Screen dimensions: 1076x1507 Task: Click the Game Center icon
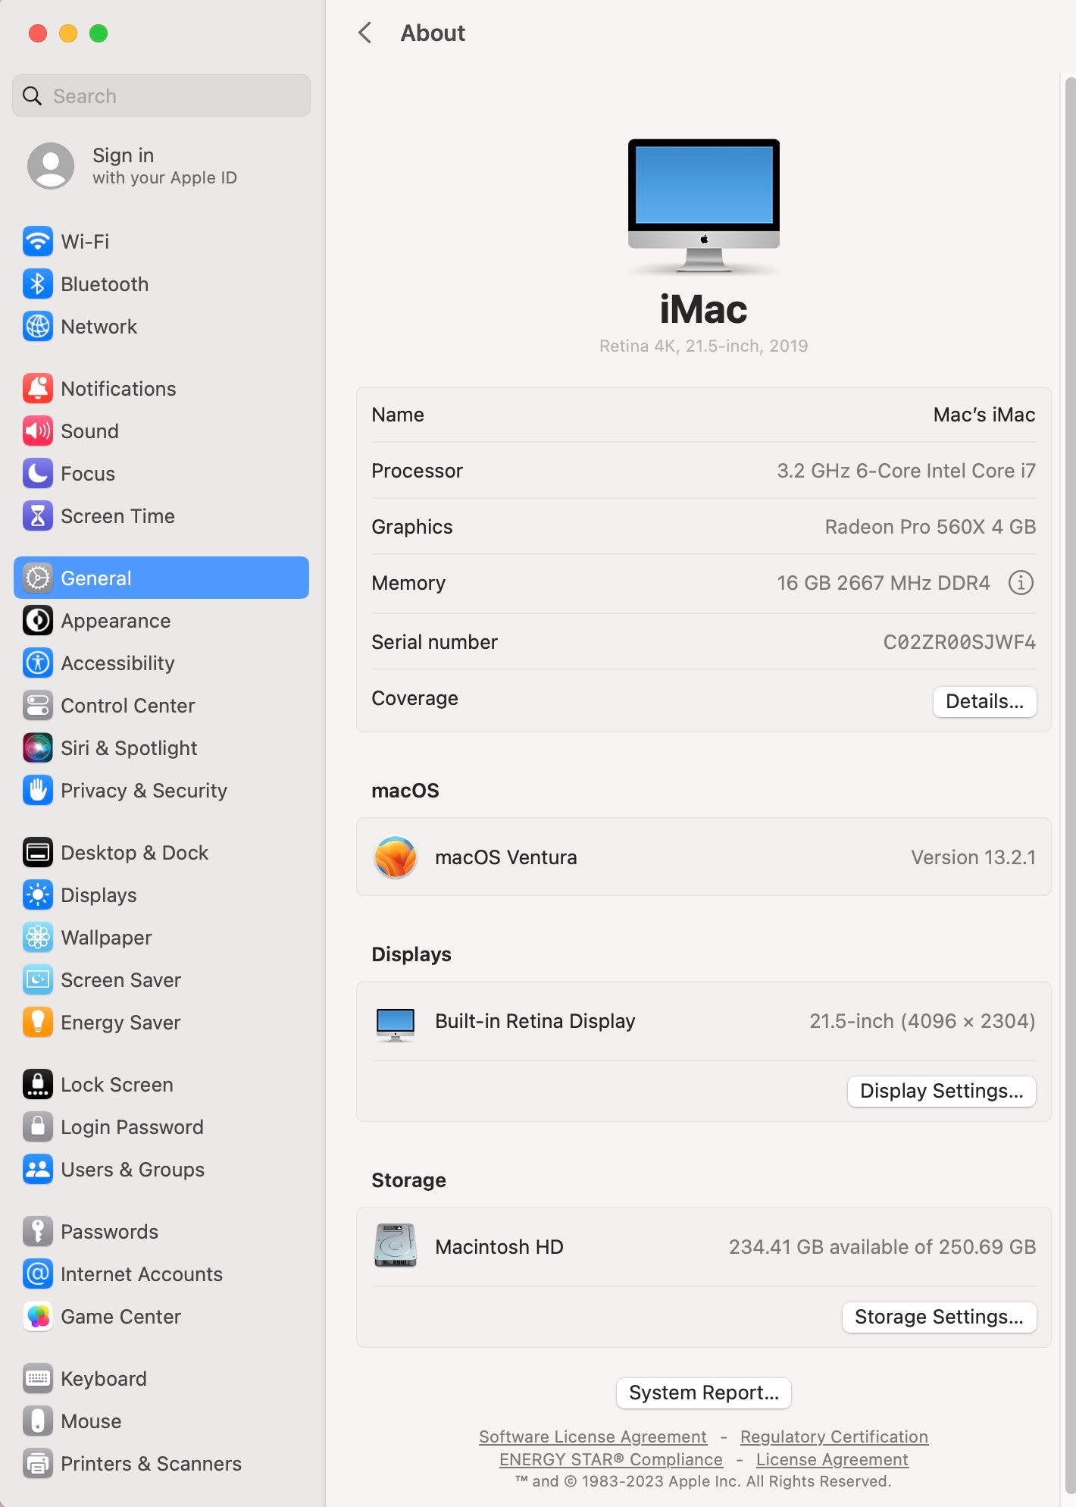pyautogui.click(x=38, y=1317)
